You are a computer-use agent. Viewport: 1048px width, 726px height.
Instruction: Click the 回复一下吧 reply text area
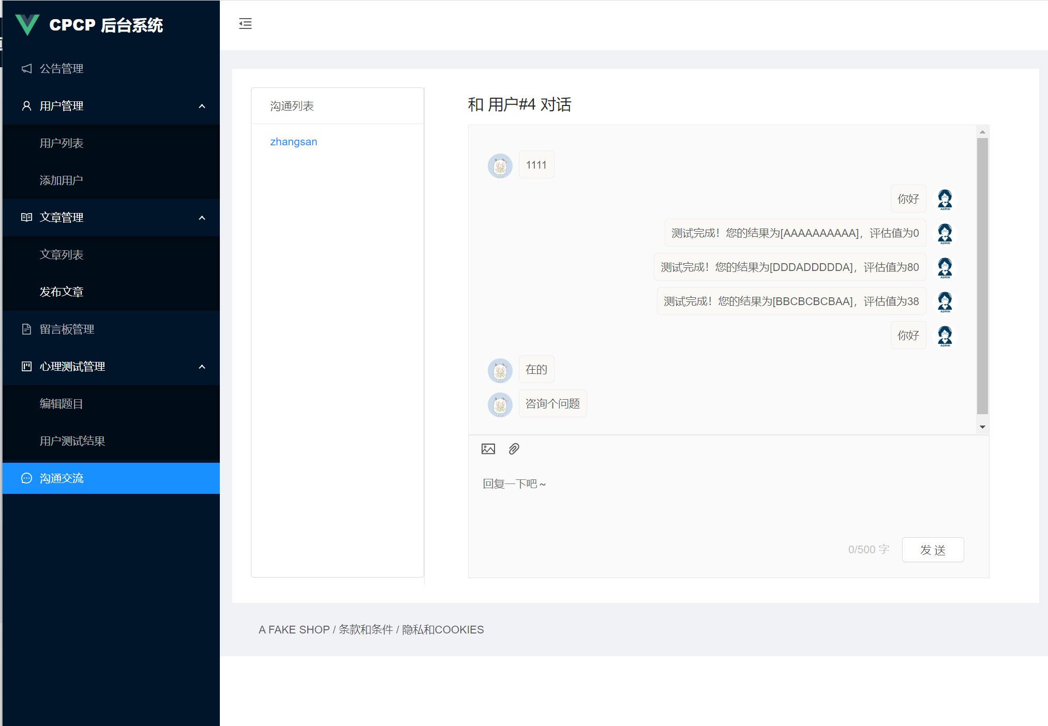[x=724, y=502]
